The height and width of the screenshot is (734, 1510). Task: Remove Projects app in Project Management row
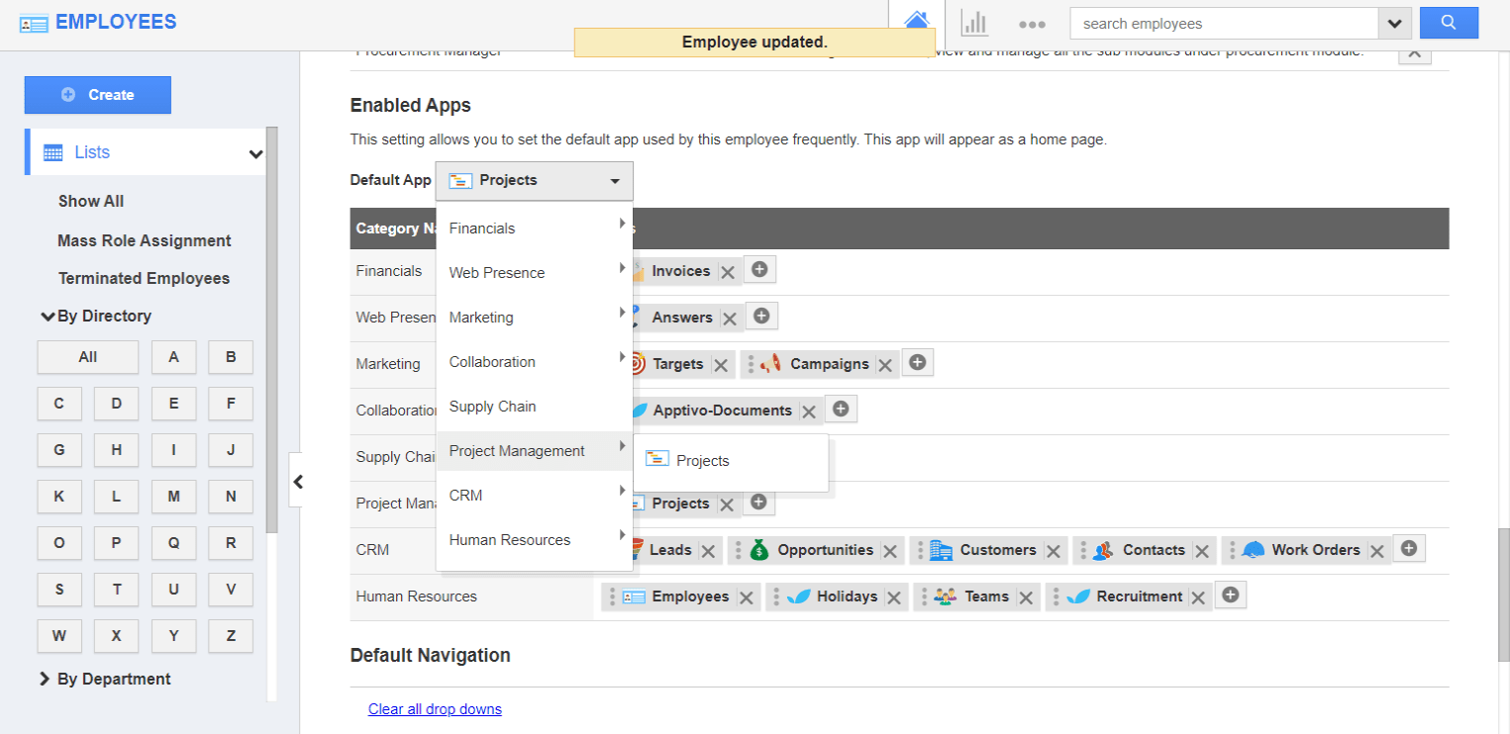[x=727, y=505]
